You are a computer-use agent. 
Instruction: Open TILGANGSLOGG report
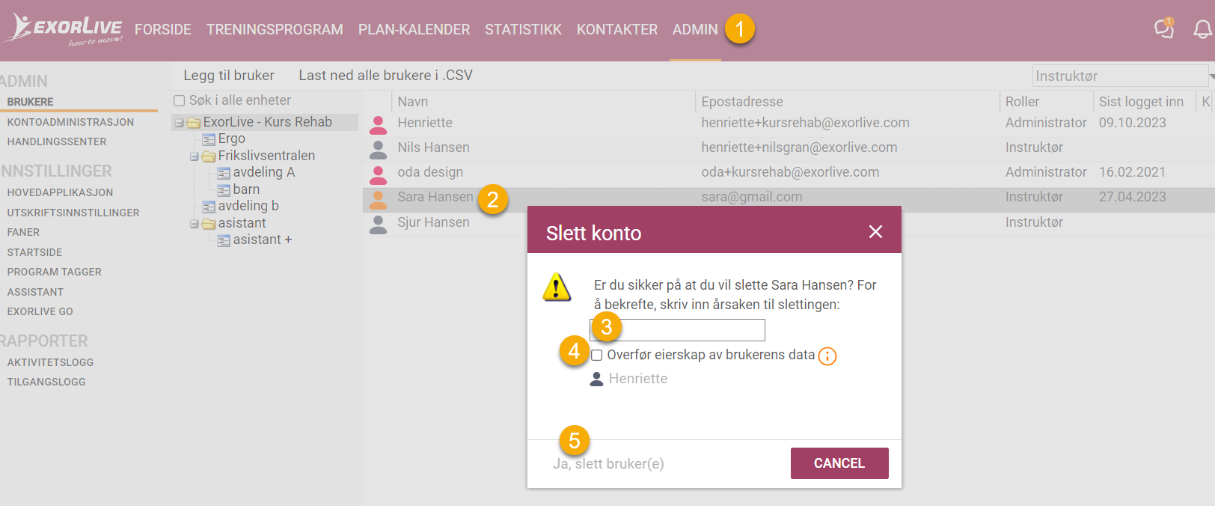coord(46,382)
